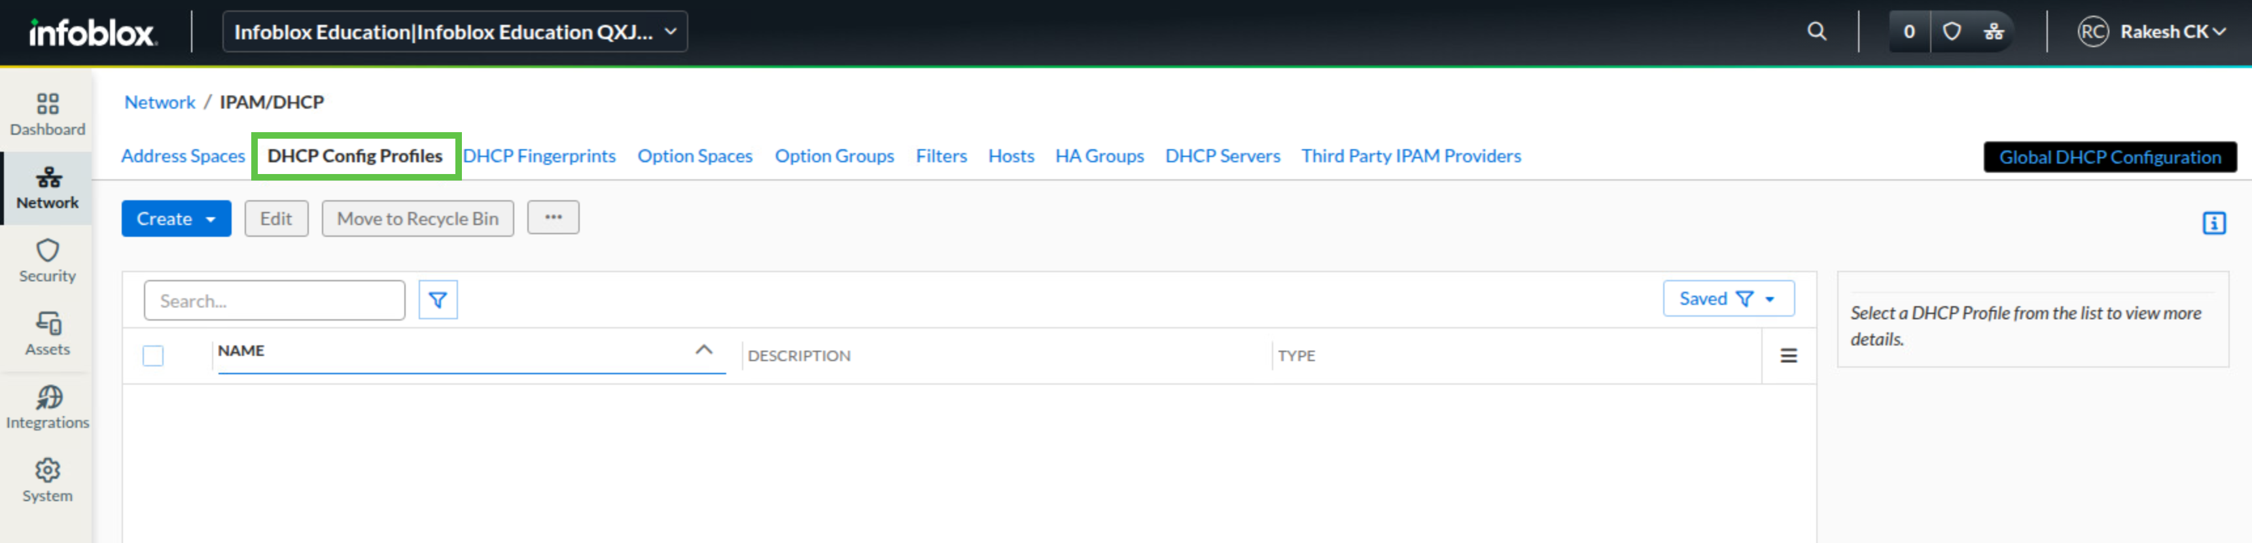
Task: Toggle the select-all checkbox in table header
Action: click(153, 356)
